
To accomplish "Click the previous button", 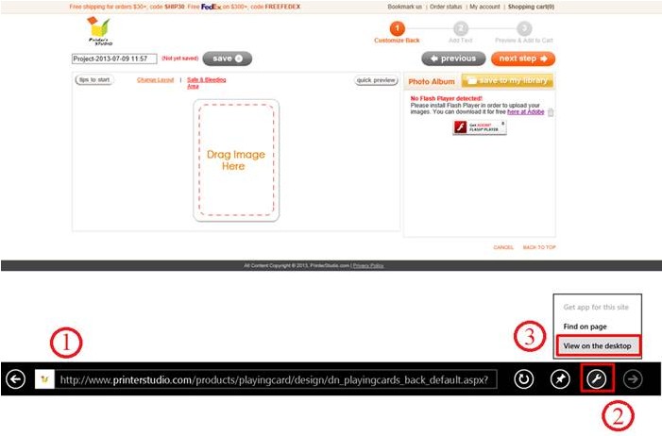I will [x=453, y=59].
